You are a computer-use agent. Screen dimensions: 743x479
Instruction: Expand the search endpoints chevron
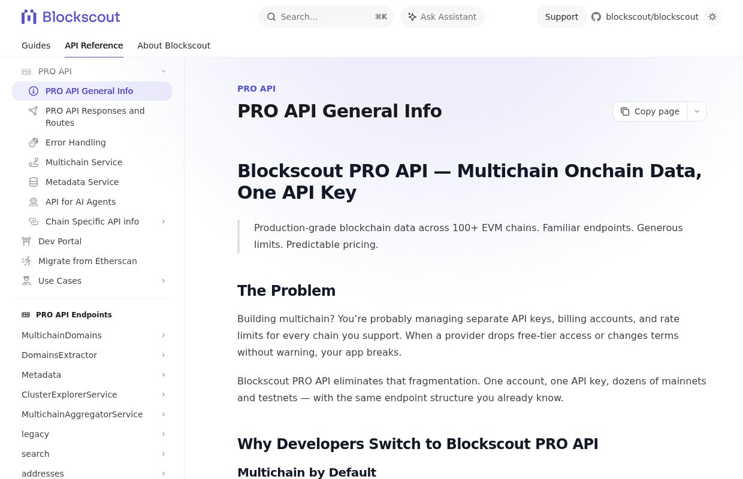click(164, 454)
